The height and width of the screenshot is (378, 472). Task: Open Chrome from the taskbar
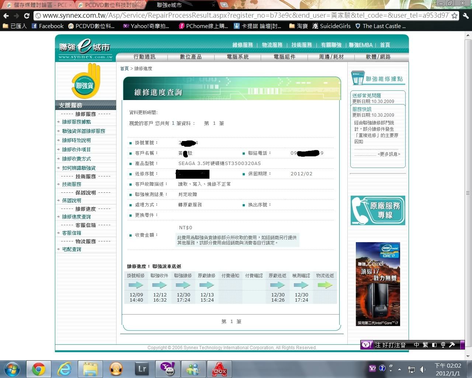tap(38, 369)
